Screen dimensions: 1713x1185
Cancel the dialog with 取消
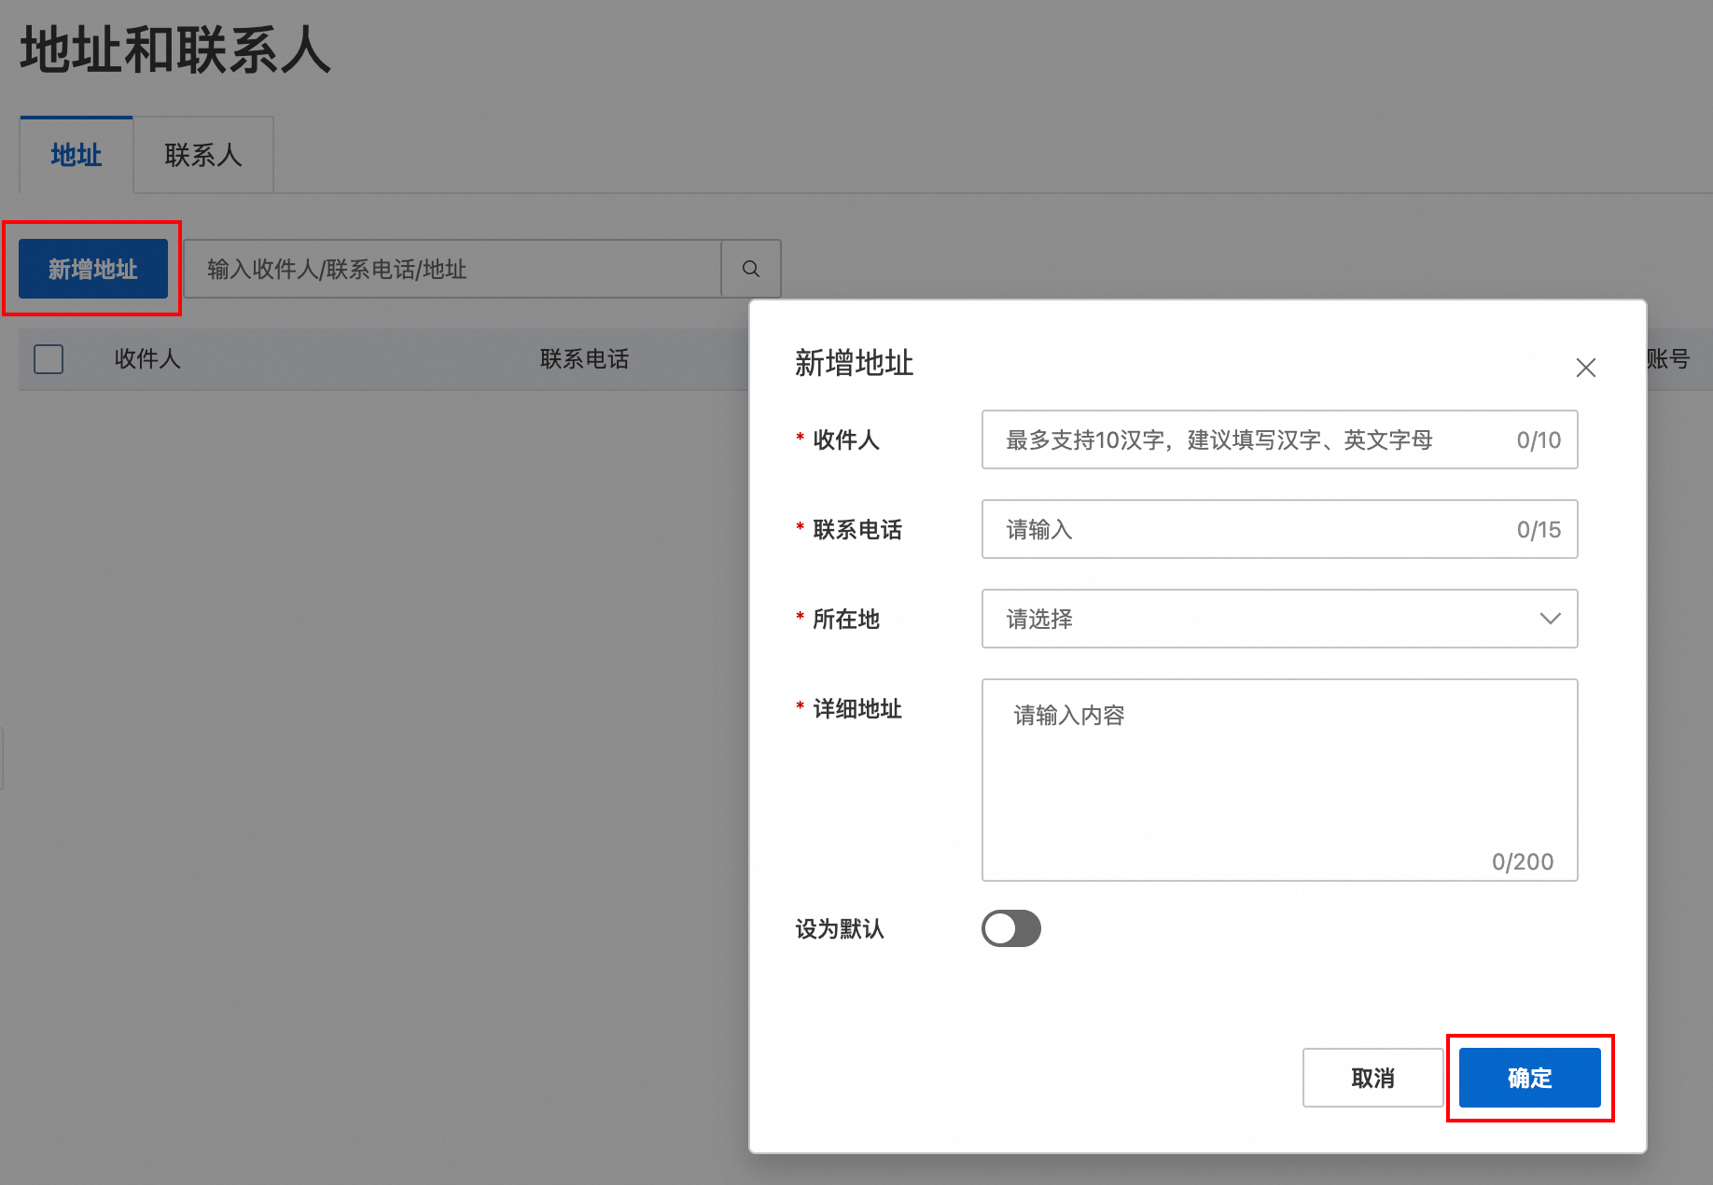[x=1372, y=1078]
